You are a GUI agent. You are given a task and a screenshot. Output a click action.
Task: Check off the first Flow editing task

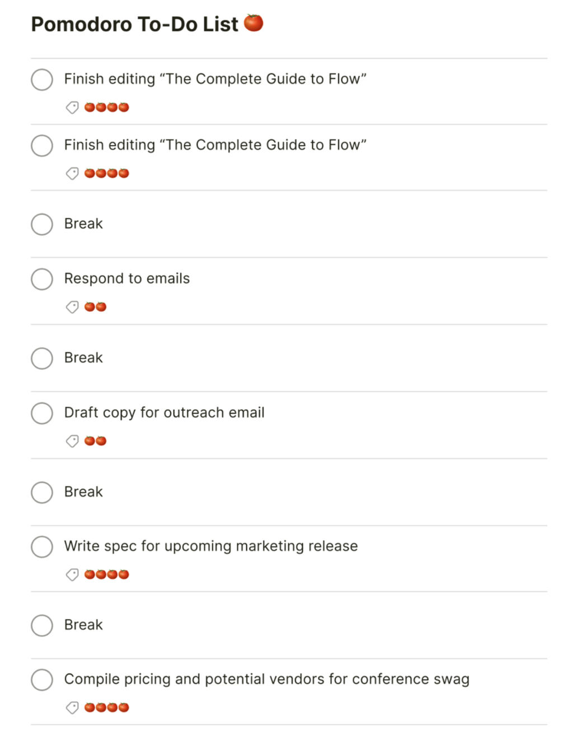[x=41, y=79]
